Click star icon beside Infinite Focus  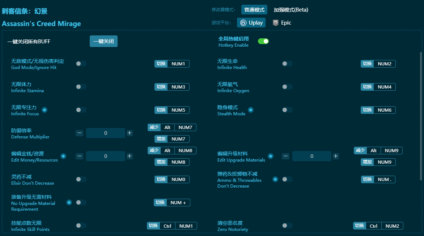tap(44, 110)
